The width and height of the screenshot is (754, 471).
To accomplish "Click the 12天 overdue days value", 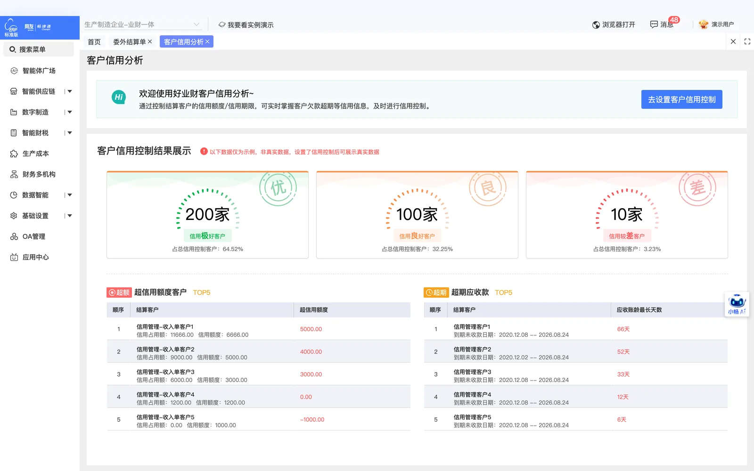I will tap(623, 397).
